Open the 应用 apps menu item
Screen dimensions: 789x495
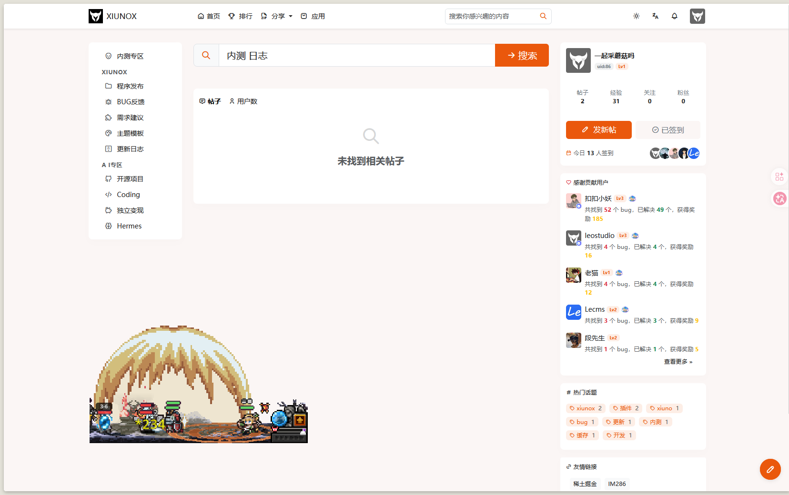click(313, 16)
